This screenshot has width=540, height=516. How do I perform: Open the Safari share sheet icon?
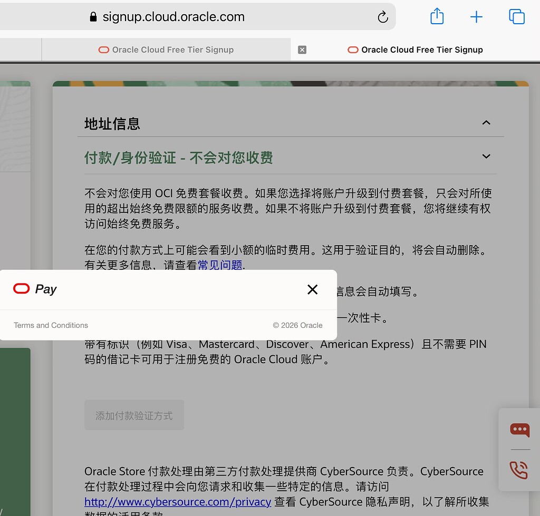pos(437,16)
